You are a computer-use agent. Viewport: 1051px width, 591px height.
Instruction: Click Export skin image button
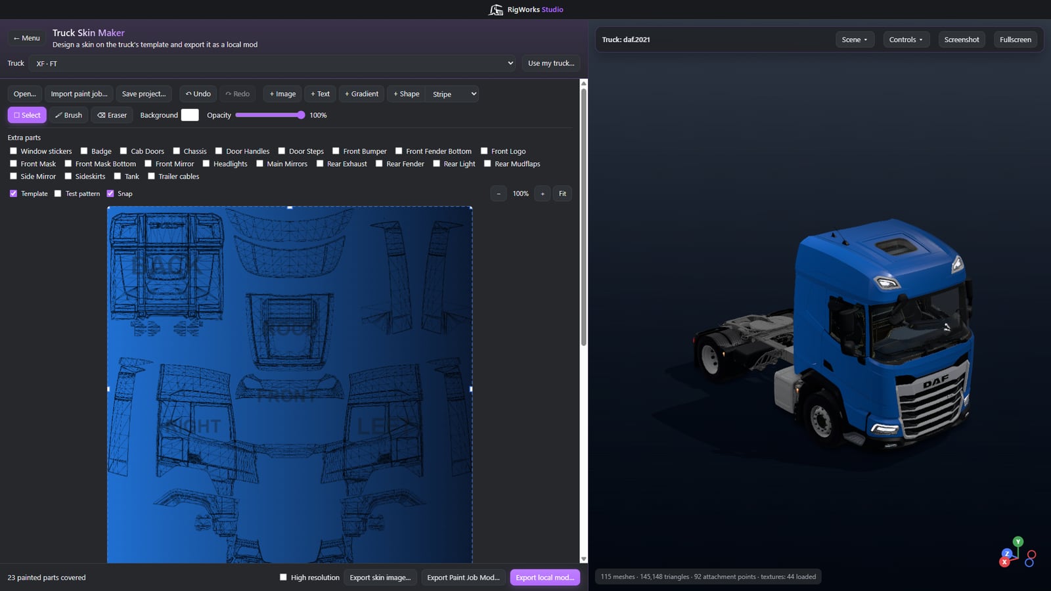(x=380, y=577)
